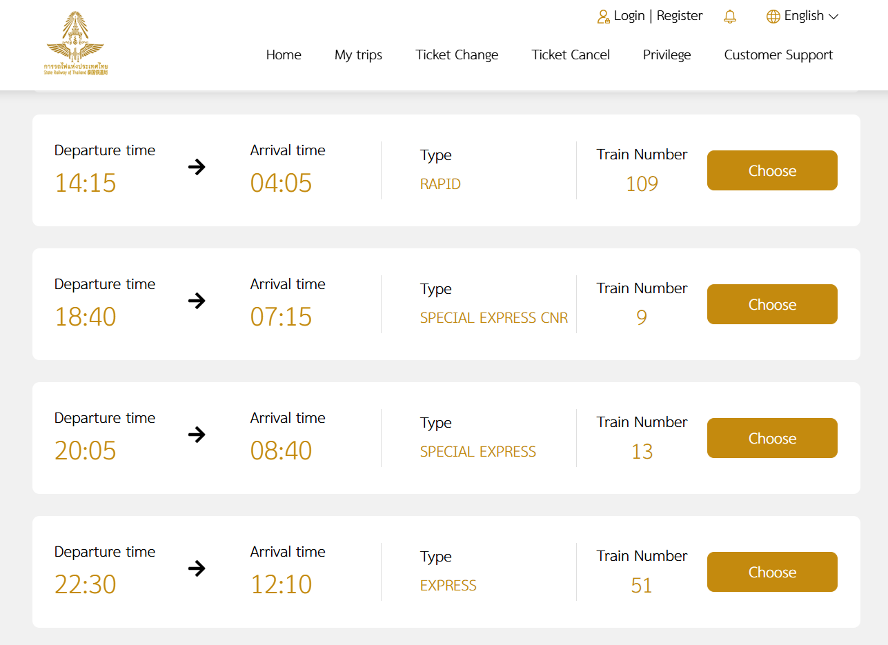
Task: Expand the English language dropdown
Action: (x=833, y=16)
